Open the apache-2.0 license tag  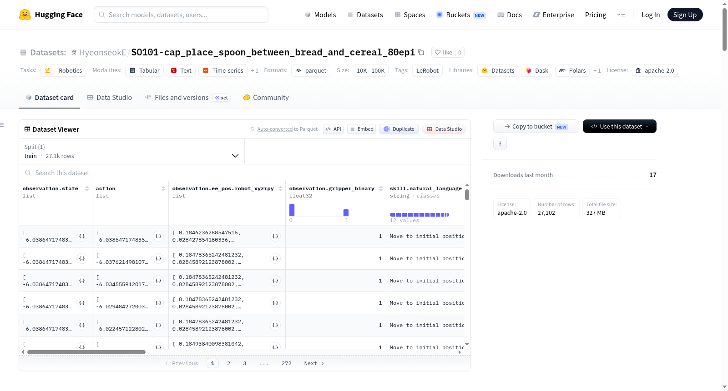point(655,70)
